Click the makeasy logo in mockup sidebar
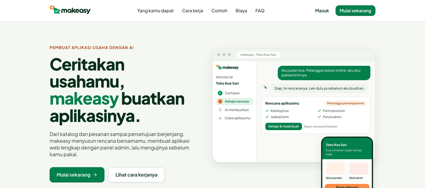 click(227, 67)
